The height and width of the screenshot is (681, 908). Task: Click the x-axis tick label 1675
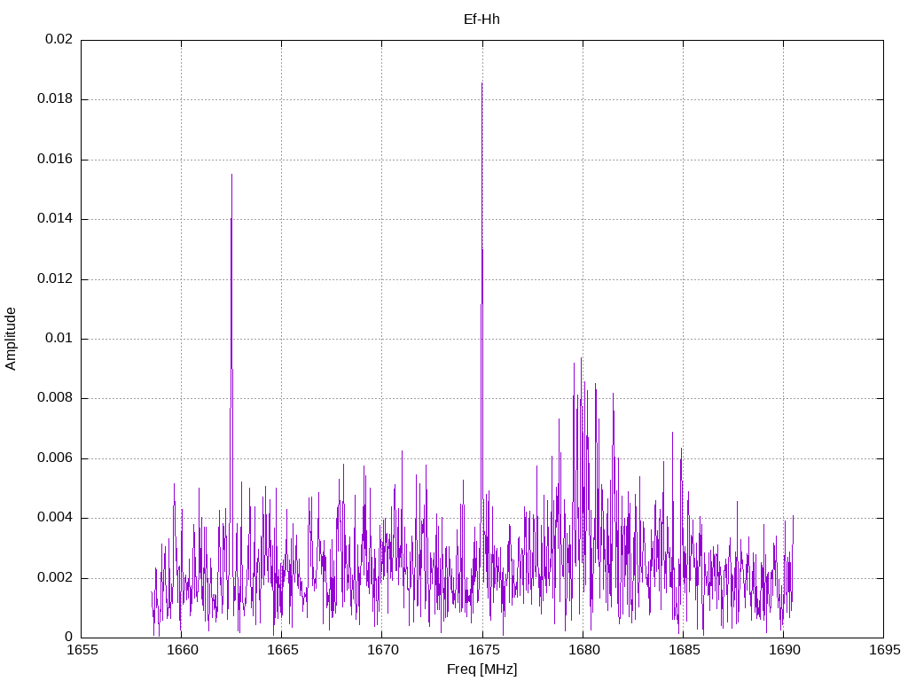point(482,650)
